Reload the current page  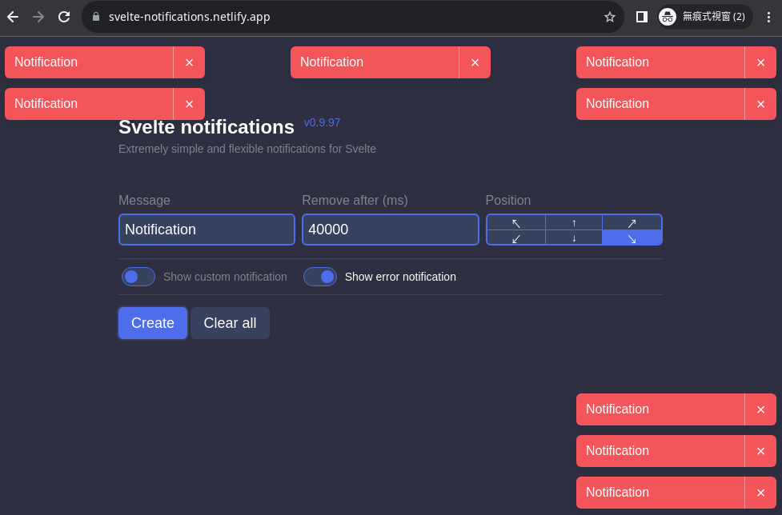coord(64,17)
